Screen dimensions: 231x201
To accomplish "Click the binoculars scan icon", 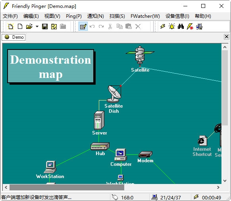I will [181, 27].
